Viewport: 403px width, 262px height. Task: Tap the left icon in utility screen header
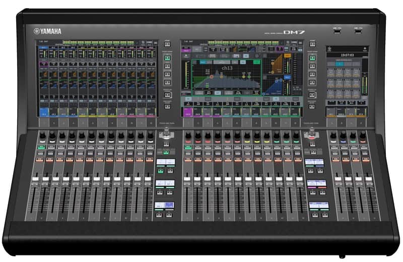point(329,48)
